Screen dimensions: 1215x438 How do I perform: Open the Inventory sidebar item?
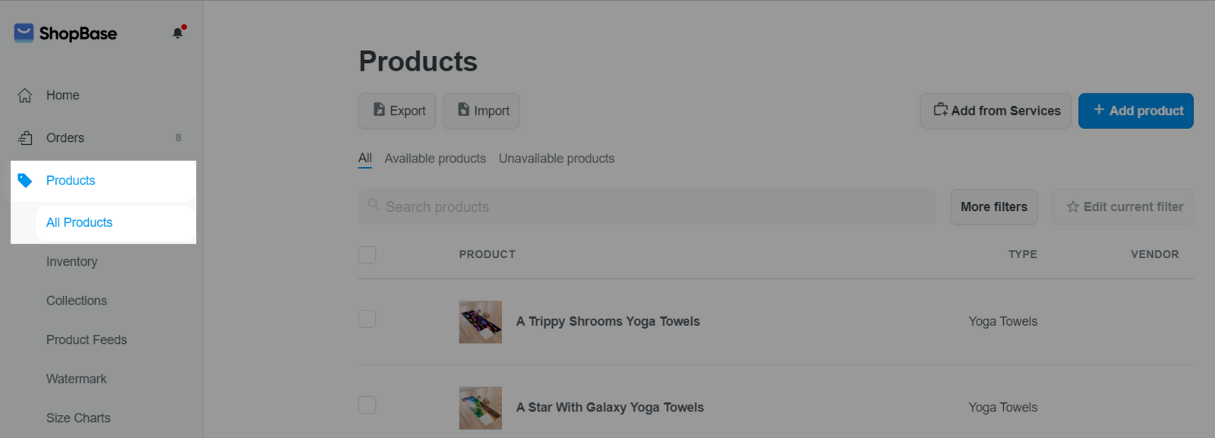click(71, 262)
